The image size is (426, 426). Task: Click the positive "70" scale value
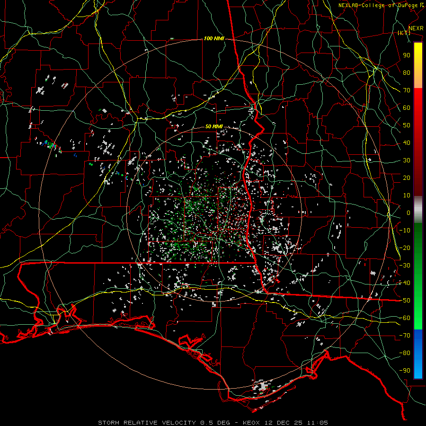407,90
